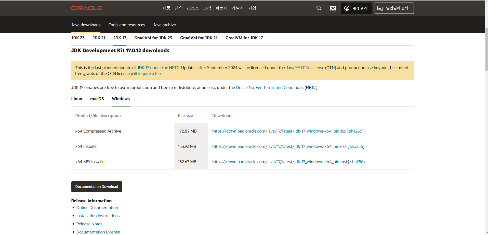Screen dimensions: 488x235
Task: Click the Korean flag country selector
Action: coord(333,8)
